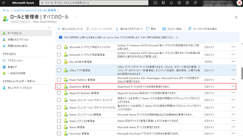Open more options for SharePoint 管理者 row
This screenshot has width=243, height=136.
(x=233, y=86)
